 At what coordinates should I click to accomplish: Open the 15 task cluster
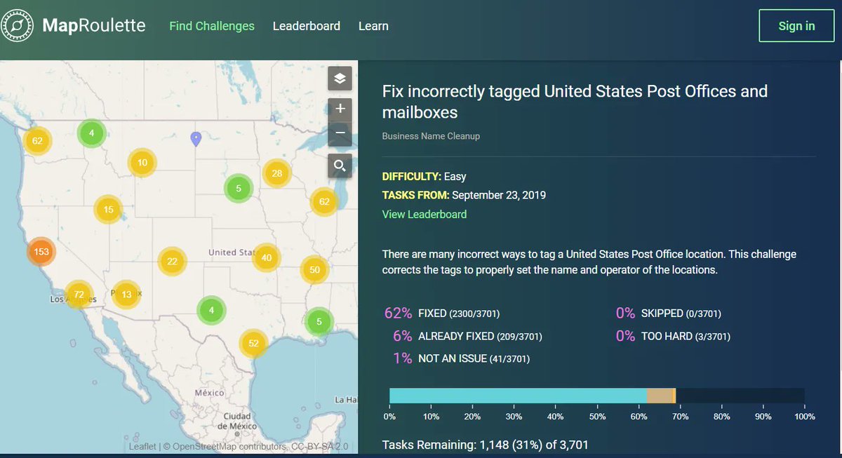point(108,209)
